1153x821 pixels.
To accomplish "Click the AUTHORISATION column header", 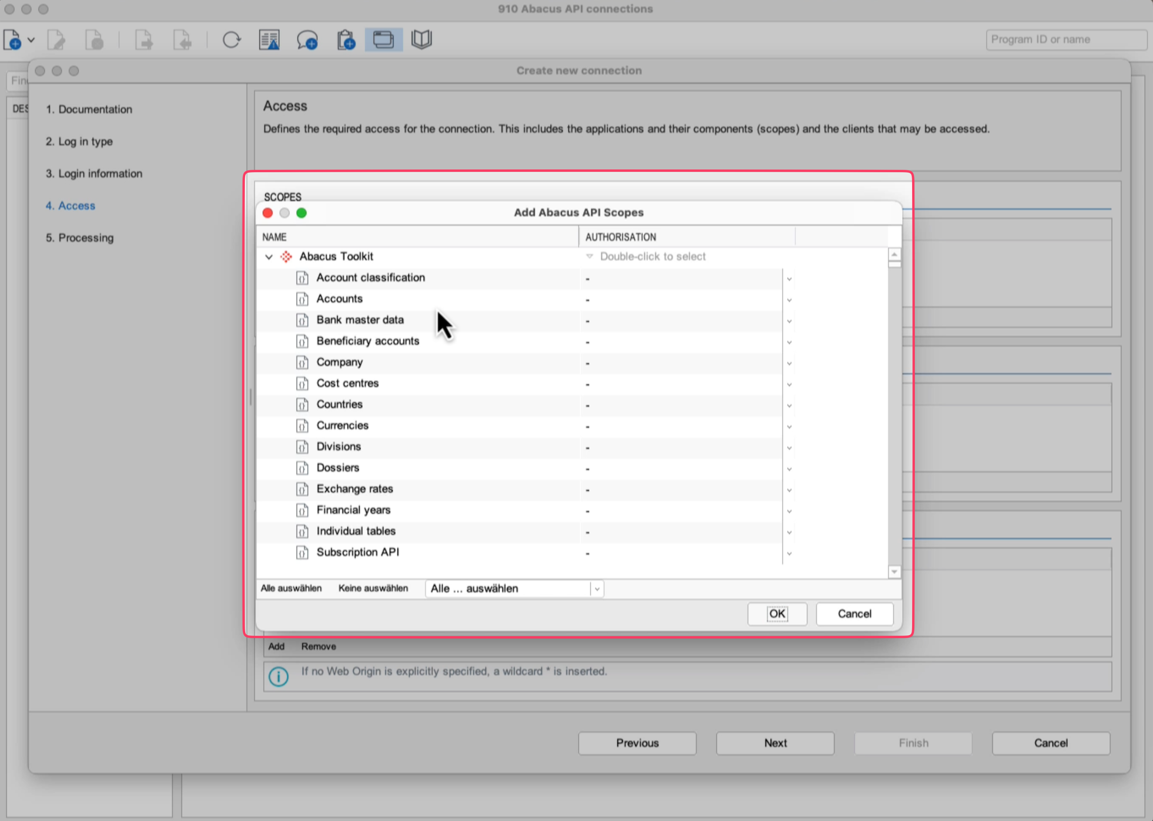I will tap(687, 237).
